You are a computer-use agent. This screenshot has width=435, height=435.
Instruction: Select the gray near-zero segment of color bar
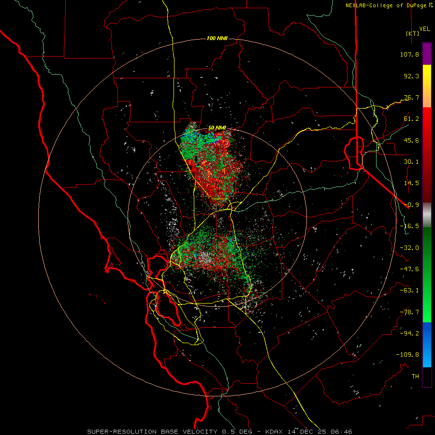427,215
